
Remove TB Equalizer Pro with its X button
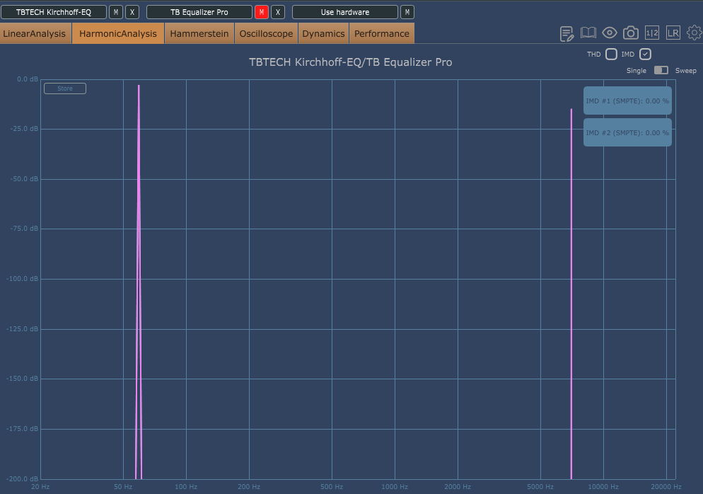(x=278, y=12)
